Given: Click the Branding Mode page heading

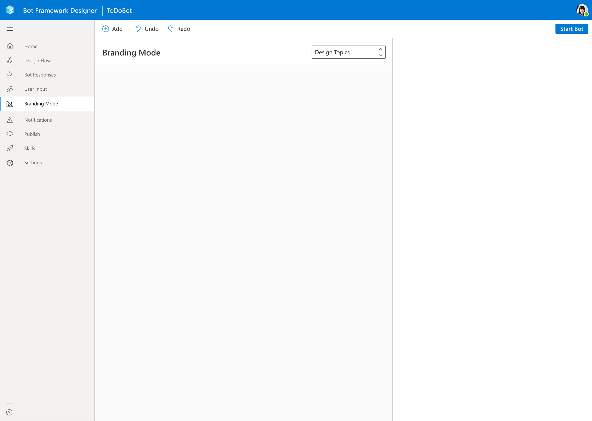Looking at the screenshot, I should (131, 53).
